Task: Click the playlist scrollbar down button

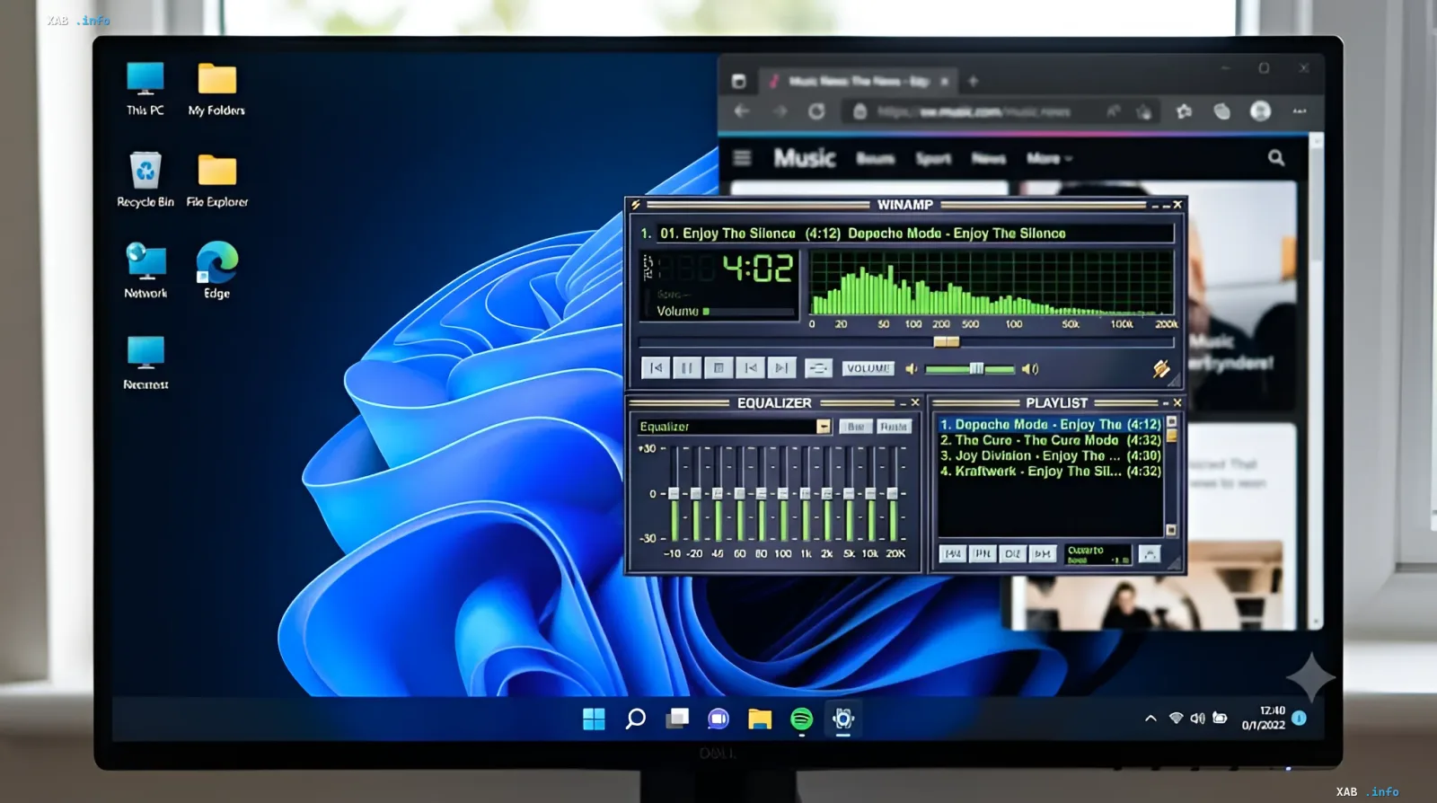Action: (1171, 530)
